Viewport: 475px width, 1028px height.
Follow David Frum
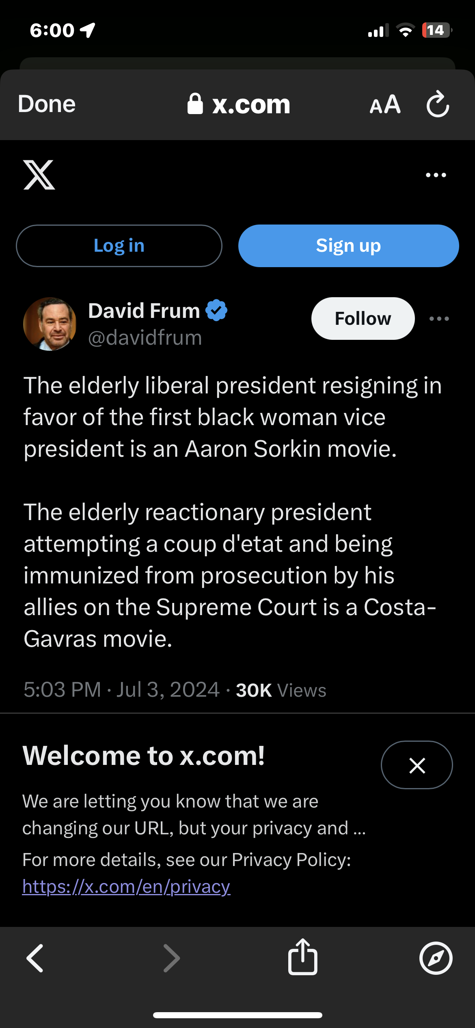363,319
